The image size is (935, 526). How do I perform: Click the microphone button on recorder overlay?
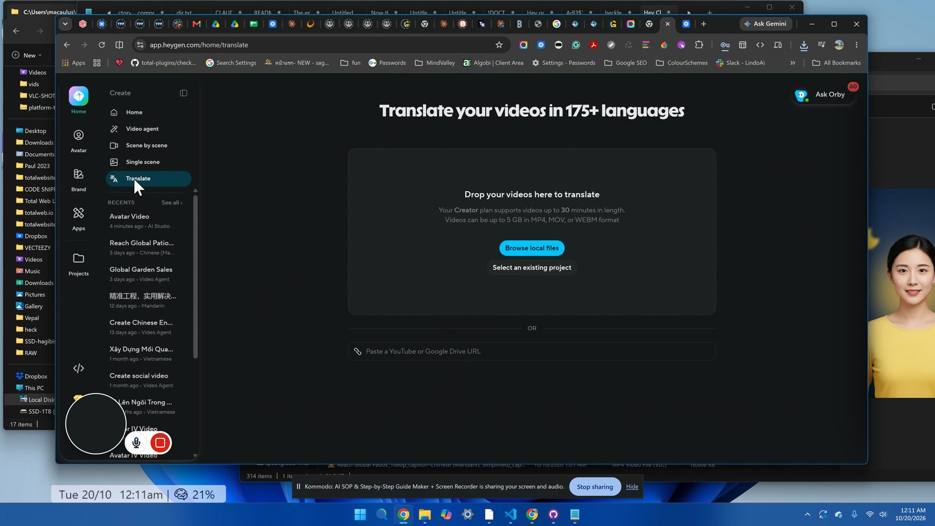click(136, 443)
